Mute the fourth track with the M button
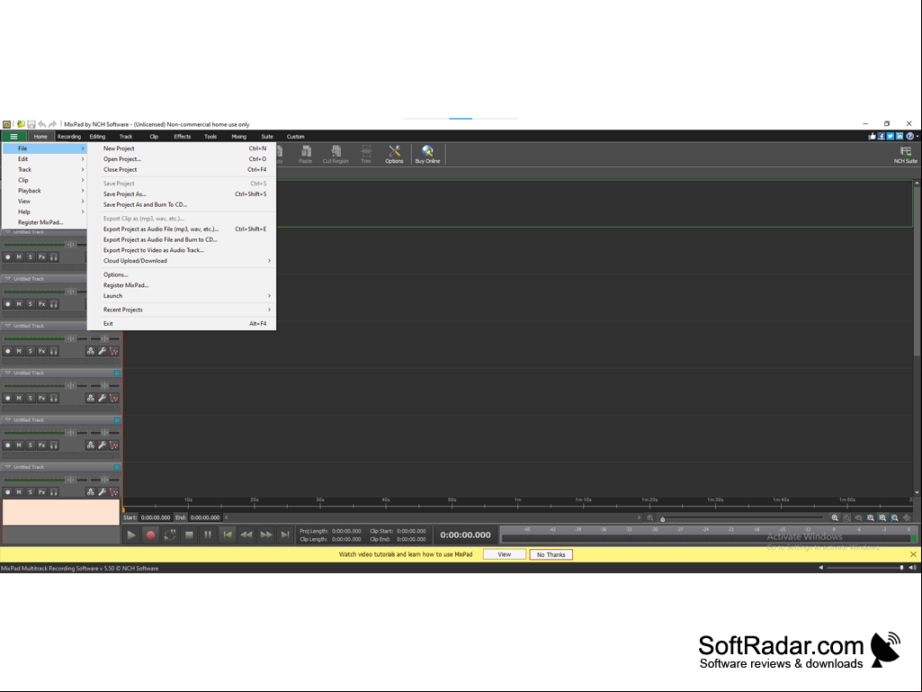The width and height of the screenshot is (922, 692). (x=19, y=399)
